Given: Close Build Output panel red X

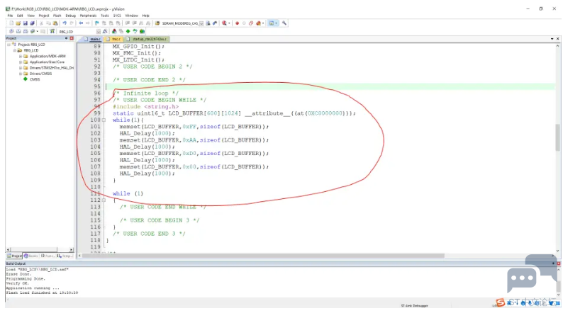Looking at the screenshot, I should [558, 263].
